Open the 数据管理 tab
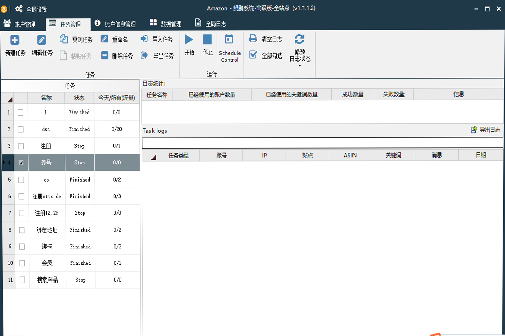Viewport: 505px width, 336px height. (x=166, y=24)
